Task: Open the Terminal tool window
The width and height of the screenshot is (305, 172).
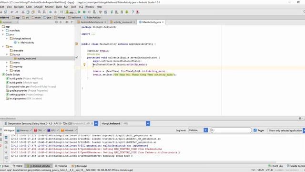Action: [61, 166]
